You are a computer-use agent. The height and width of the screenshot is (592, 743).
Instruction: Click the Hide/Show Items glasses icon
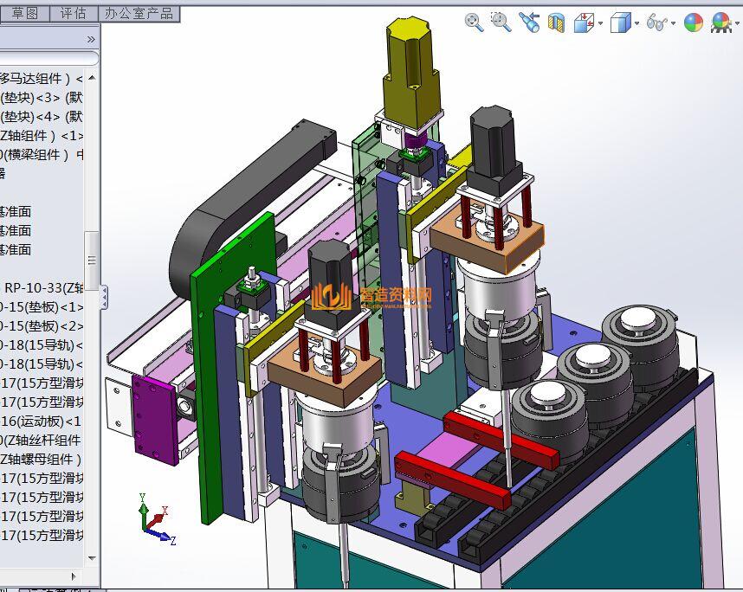point(656,23)
